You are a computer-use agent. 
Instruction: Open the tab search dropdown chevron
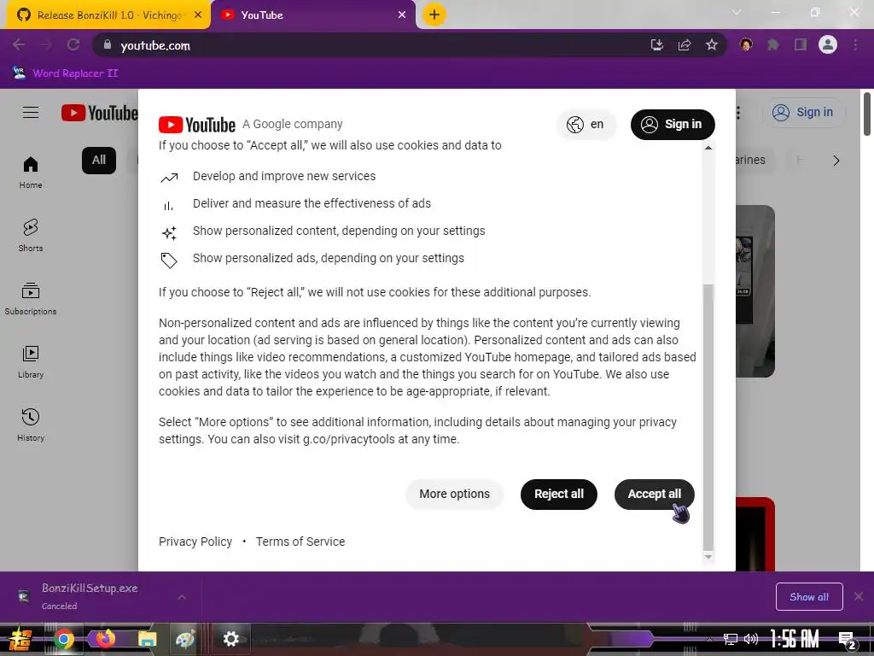737,12
